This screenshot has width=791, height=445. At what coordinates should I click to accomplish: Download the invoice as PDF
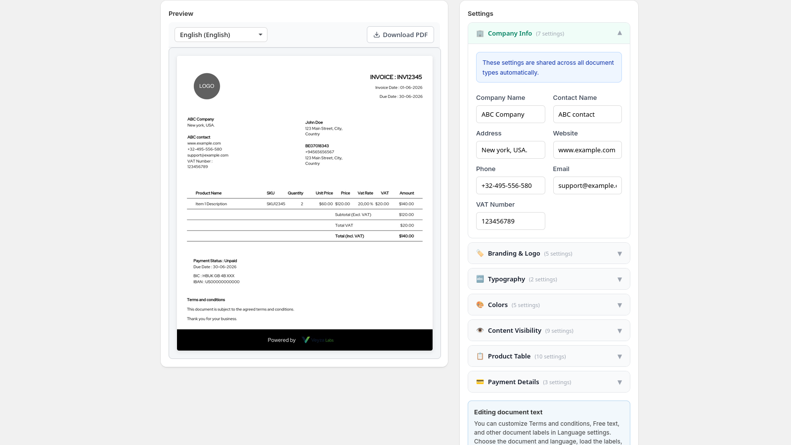click(x=400, y=35)
